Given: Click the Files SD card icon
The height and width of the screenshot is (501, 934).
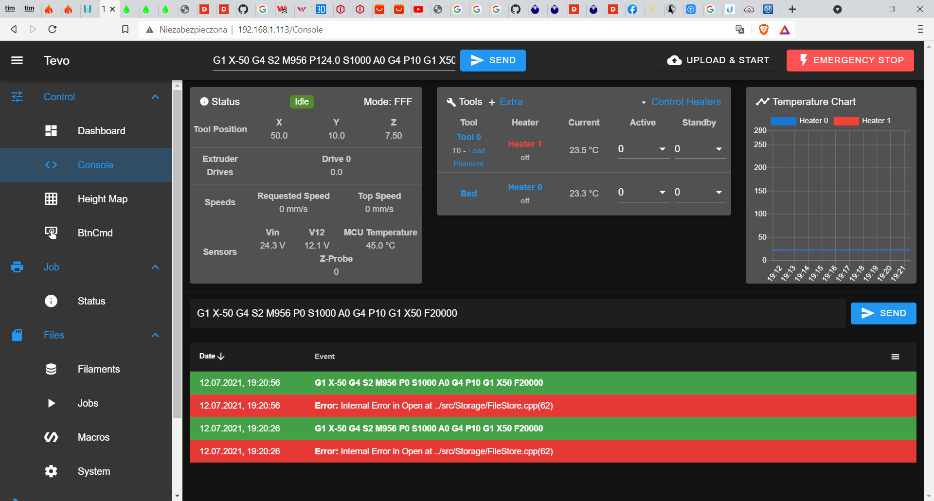Looking at the screenshot, I should coord(17,335).
